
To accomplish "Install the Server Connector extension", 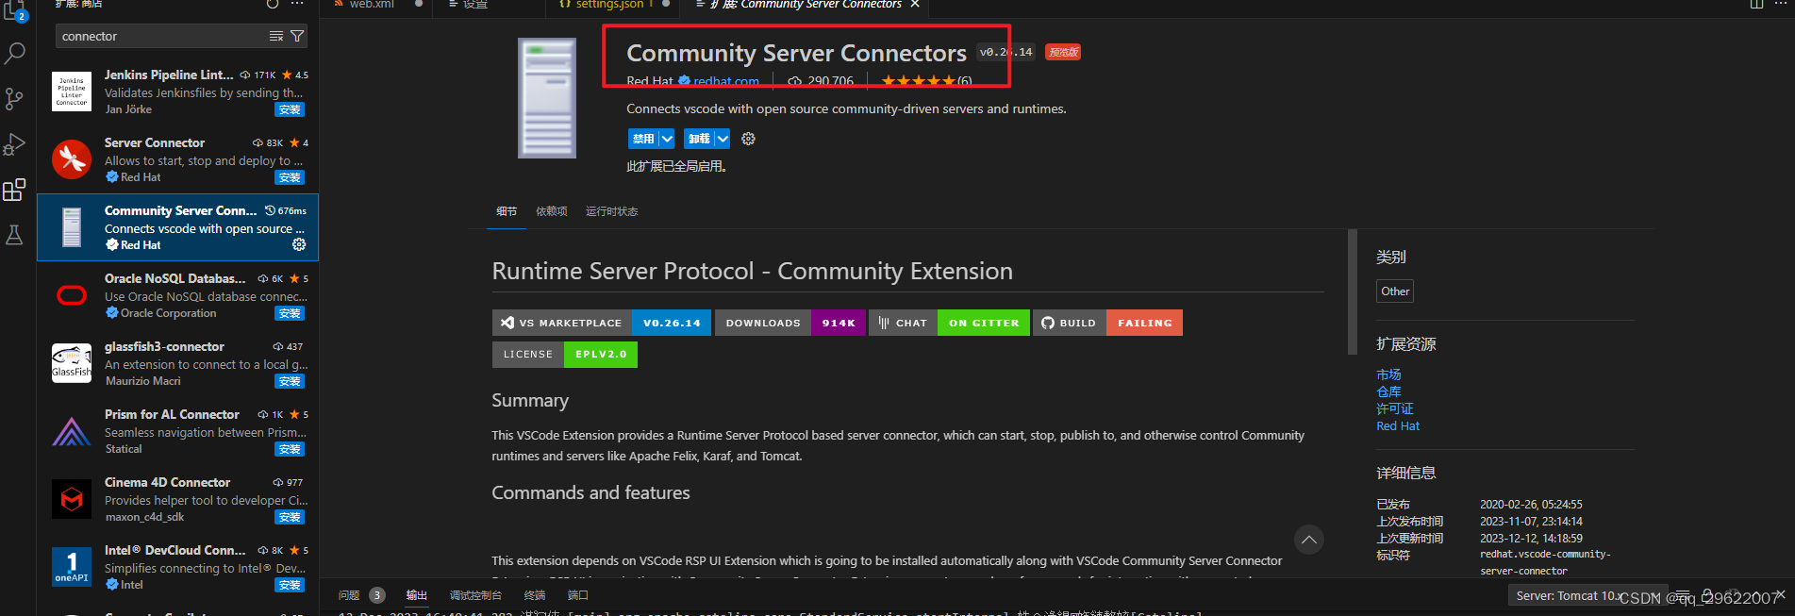I will [x=290, y=177].
